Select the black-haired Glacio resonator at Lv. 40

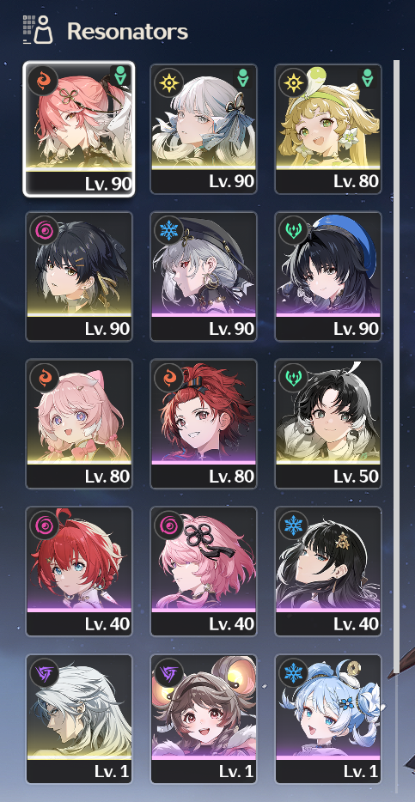point(328,571)
